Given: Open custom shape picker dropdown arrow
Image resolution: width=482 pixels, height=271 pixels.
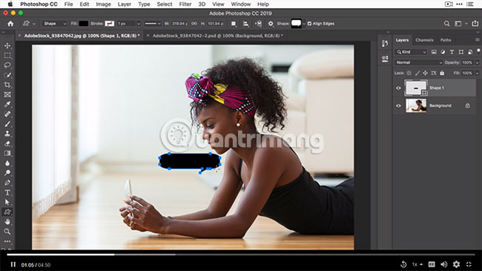Looking at the screenshot, I should (304, 24).
